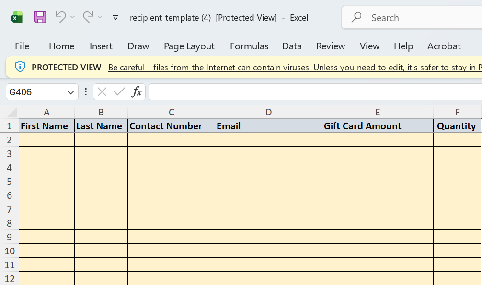
Task: Click the Excel application logo icon
Action: click(x=17, y=18)
